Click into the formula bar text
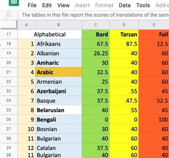This screenshot has height=158, width=169. pos(95,15)
